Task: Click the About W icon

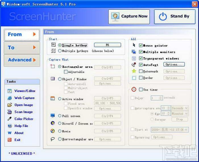Action: (x=9, y=133)
